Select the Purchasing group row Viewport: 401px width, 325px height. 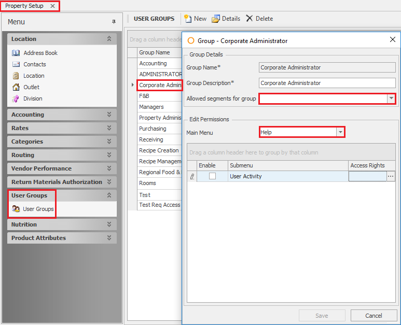(153, 129)
